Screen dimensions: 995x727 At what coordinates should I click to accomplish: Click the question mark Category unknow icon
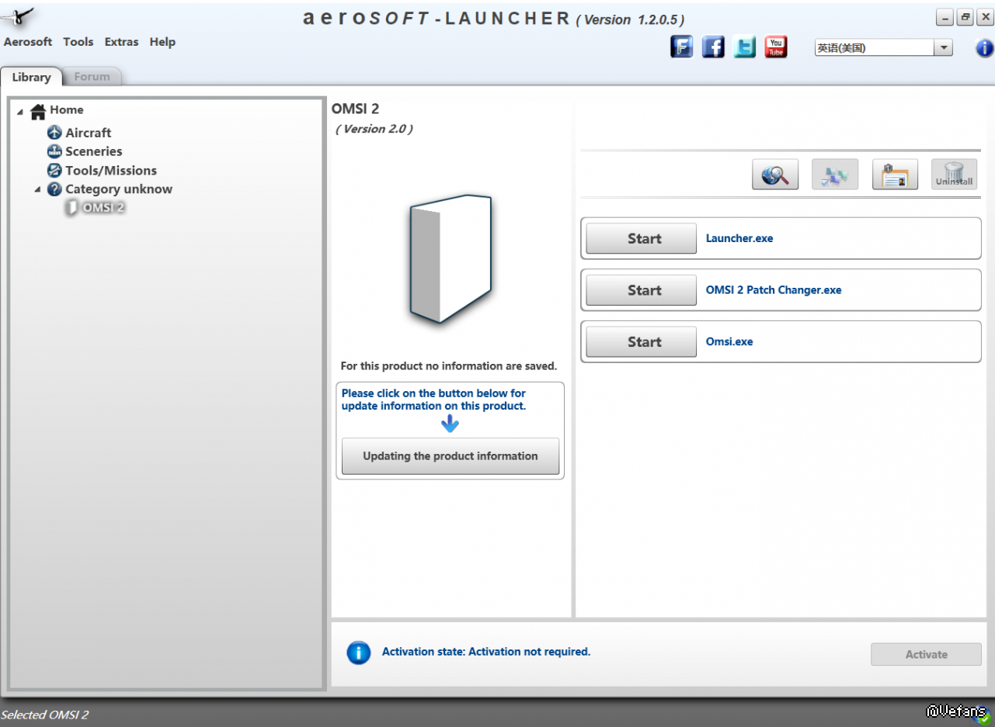(54, 189)
